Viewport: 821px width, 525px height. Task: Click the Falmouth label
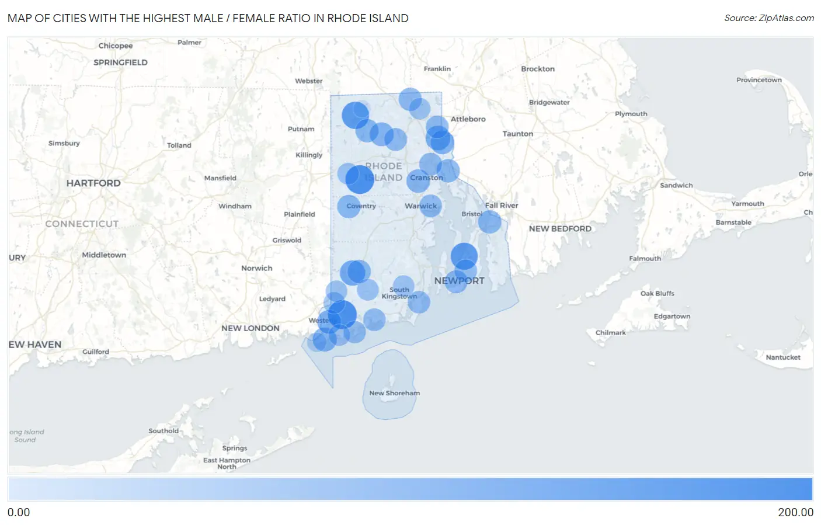(x=645, y=259)
